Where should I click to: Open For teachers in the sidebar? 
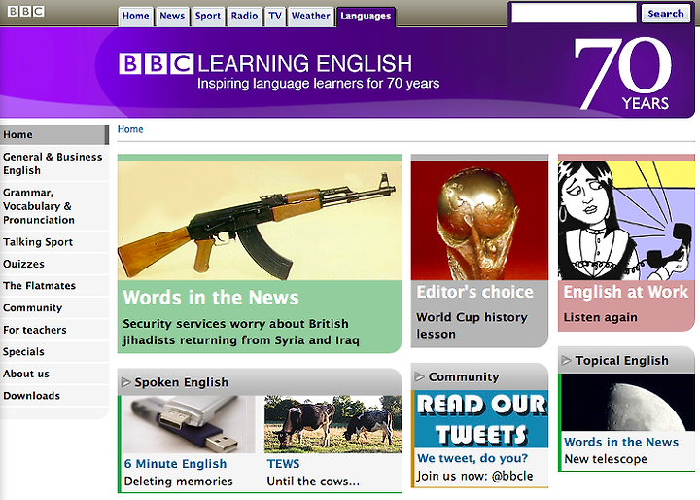[54, 330]
